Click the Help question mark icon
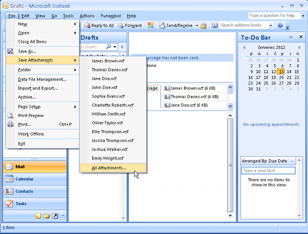308x234 pixels. pyautogui.click(x=280, y=25)
